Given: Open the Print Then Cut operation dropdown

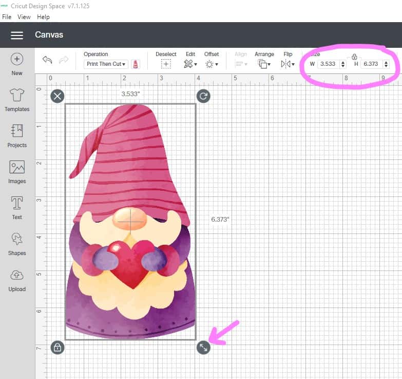Looking at the screenshot, I should click(x=106, y=64).
